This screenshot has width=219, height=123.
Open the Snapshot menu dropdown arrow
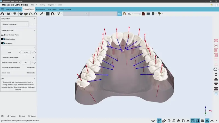click(x=56, y=5)
